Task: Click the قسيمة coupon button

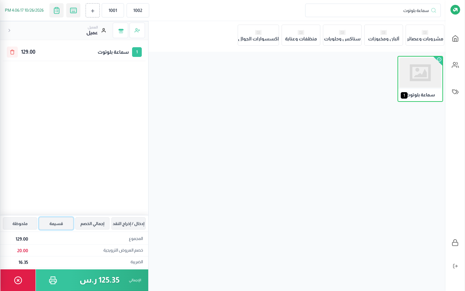Action: coord(56,223)
